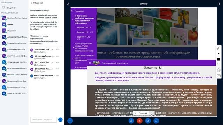Click Васильева Еле... chat message sender name
Viewport: 223px width, 125px height.
pyautogui.click(x=43, y=49)
